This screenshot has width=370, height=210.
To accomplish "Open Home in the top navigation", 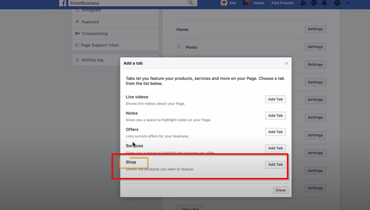I will tap(259, 3).
